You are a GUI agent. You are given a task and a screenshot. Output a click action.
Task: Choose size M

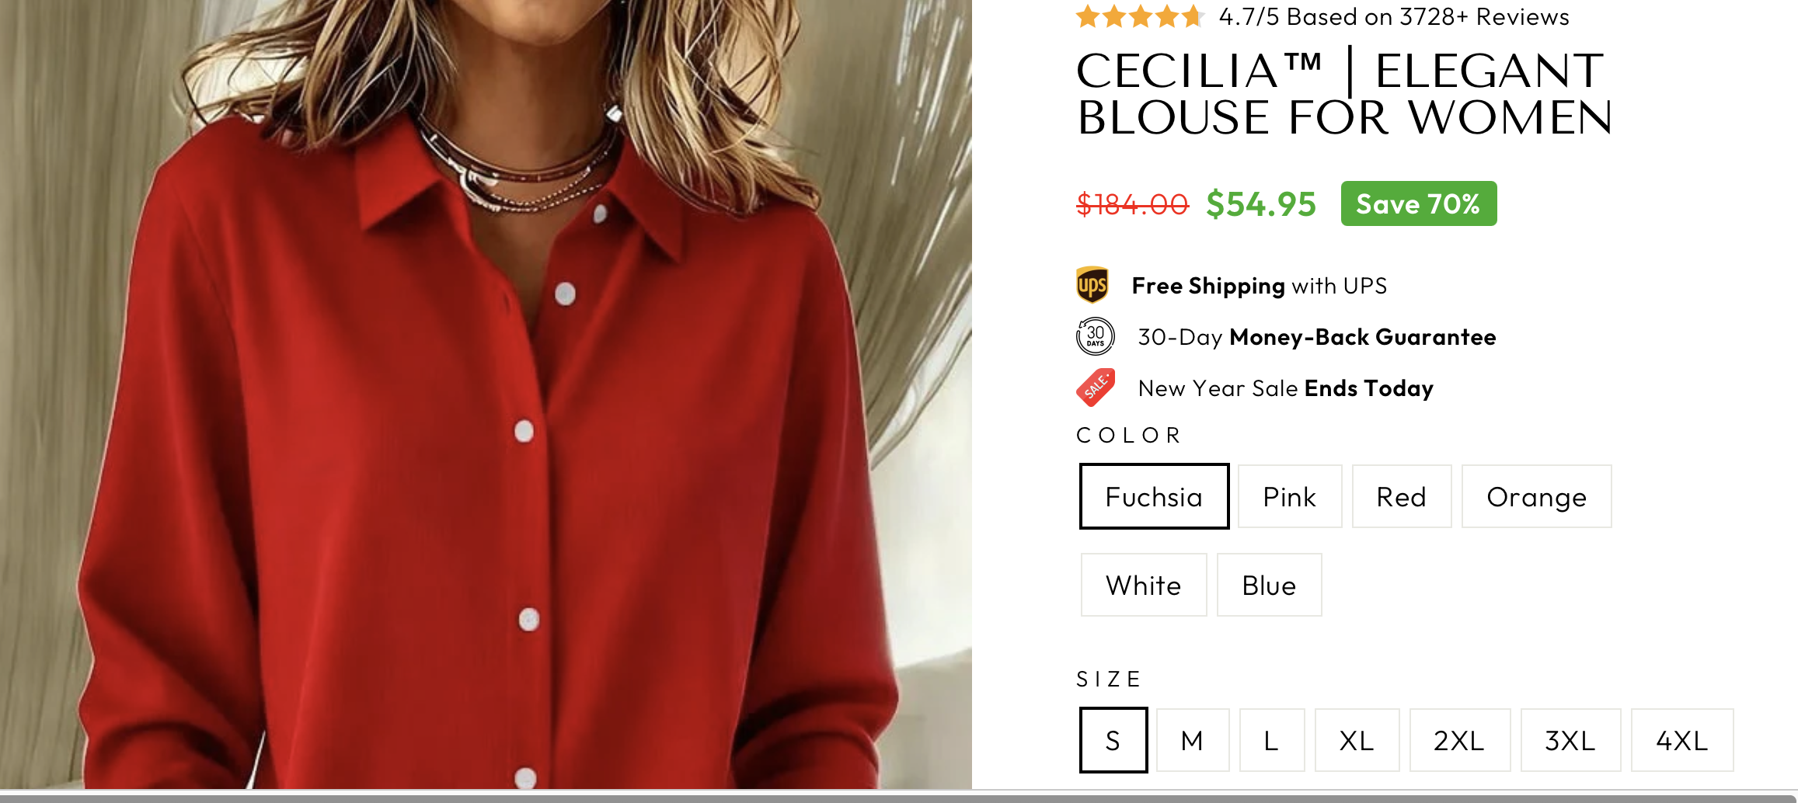click(x=1192, y=741)
